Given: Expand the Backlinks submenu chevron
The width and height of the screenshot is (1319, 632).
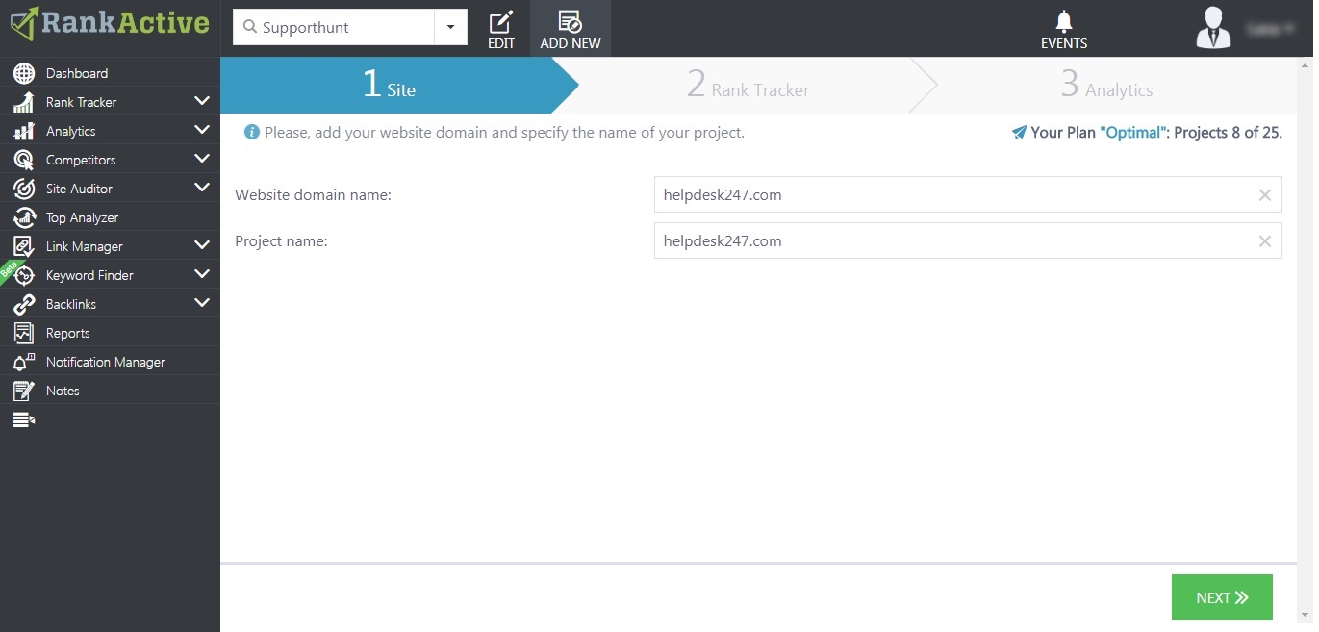Looking at the screenshot, I should coord(201,303).
